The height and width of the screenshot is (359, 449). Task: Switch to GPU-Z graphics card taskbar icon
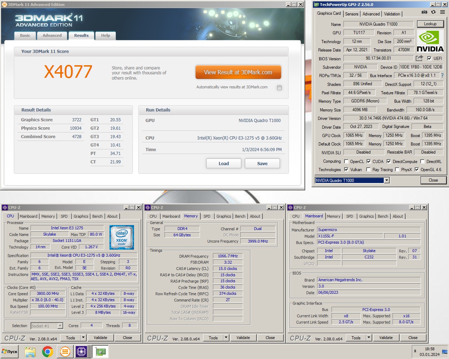pos(101,351)
